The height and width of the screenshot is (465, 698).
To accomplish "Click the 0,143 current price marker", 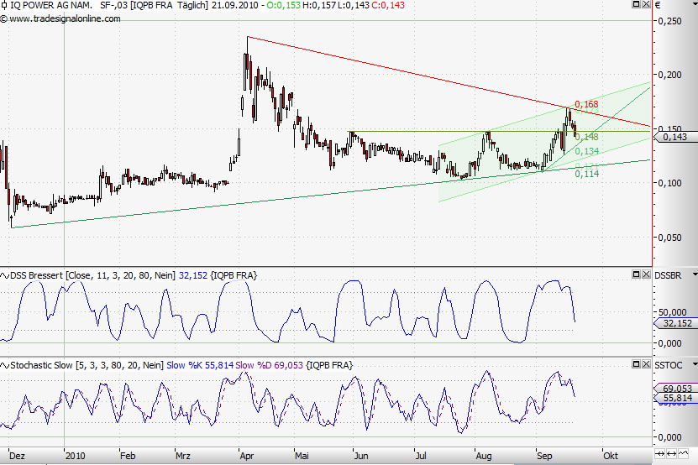I will click(x=674, y=137).
